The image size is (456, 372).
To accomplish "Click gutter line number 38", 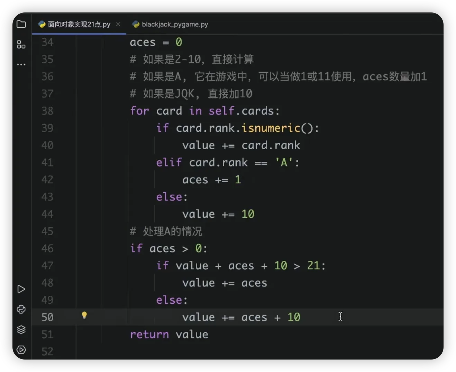I will point(47,111).
